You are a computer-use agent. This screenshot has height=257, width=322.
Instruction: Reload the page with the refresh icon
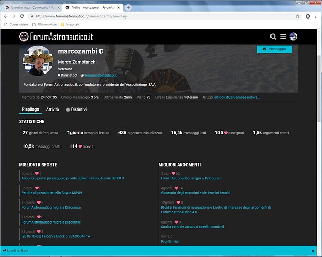pos(22,16)
